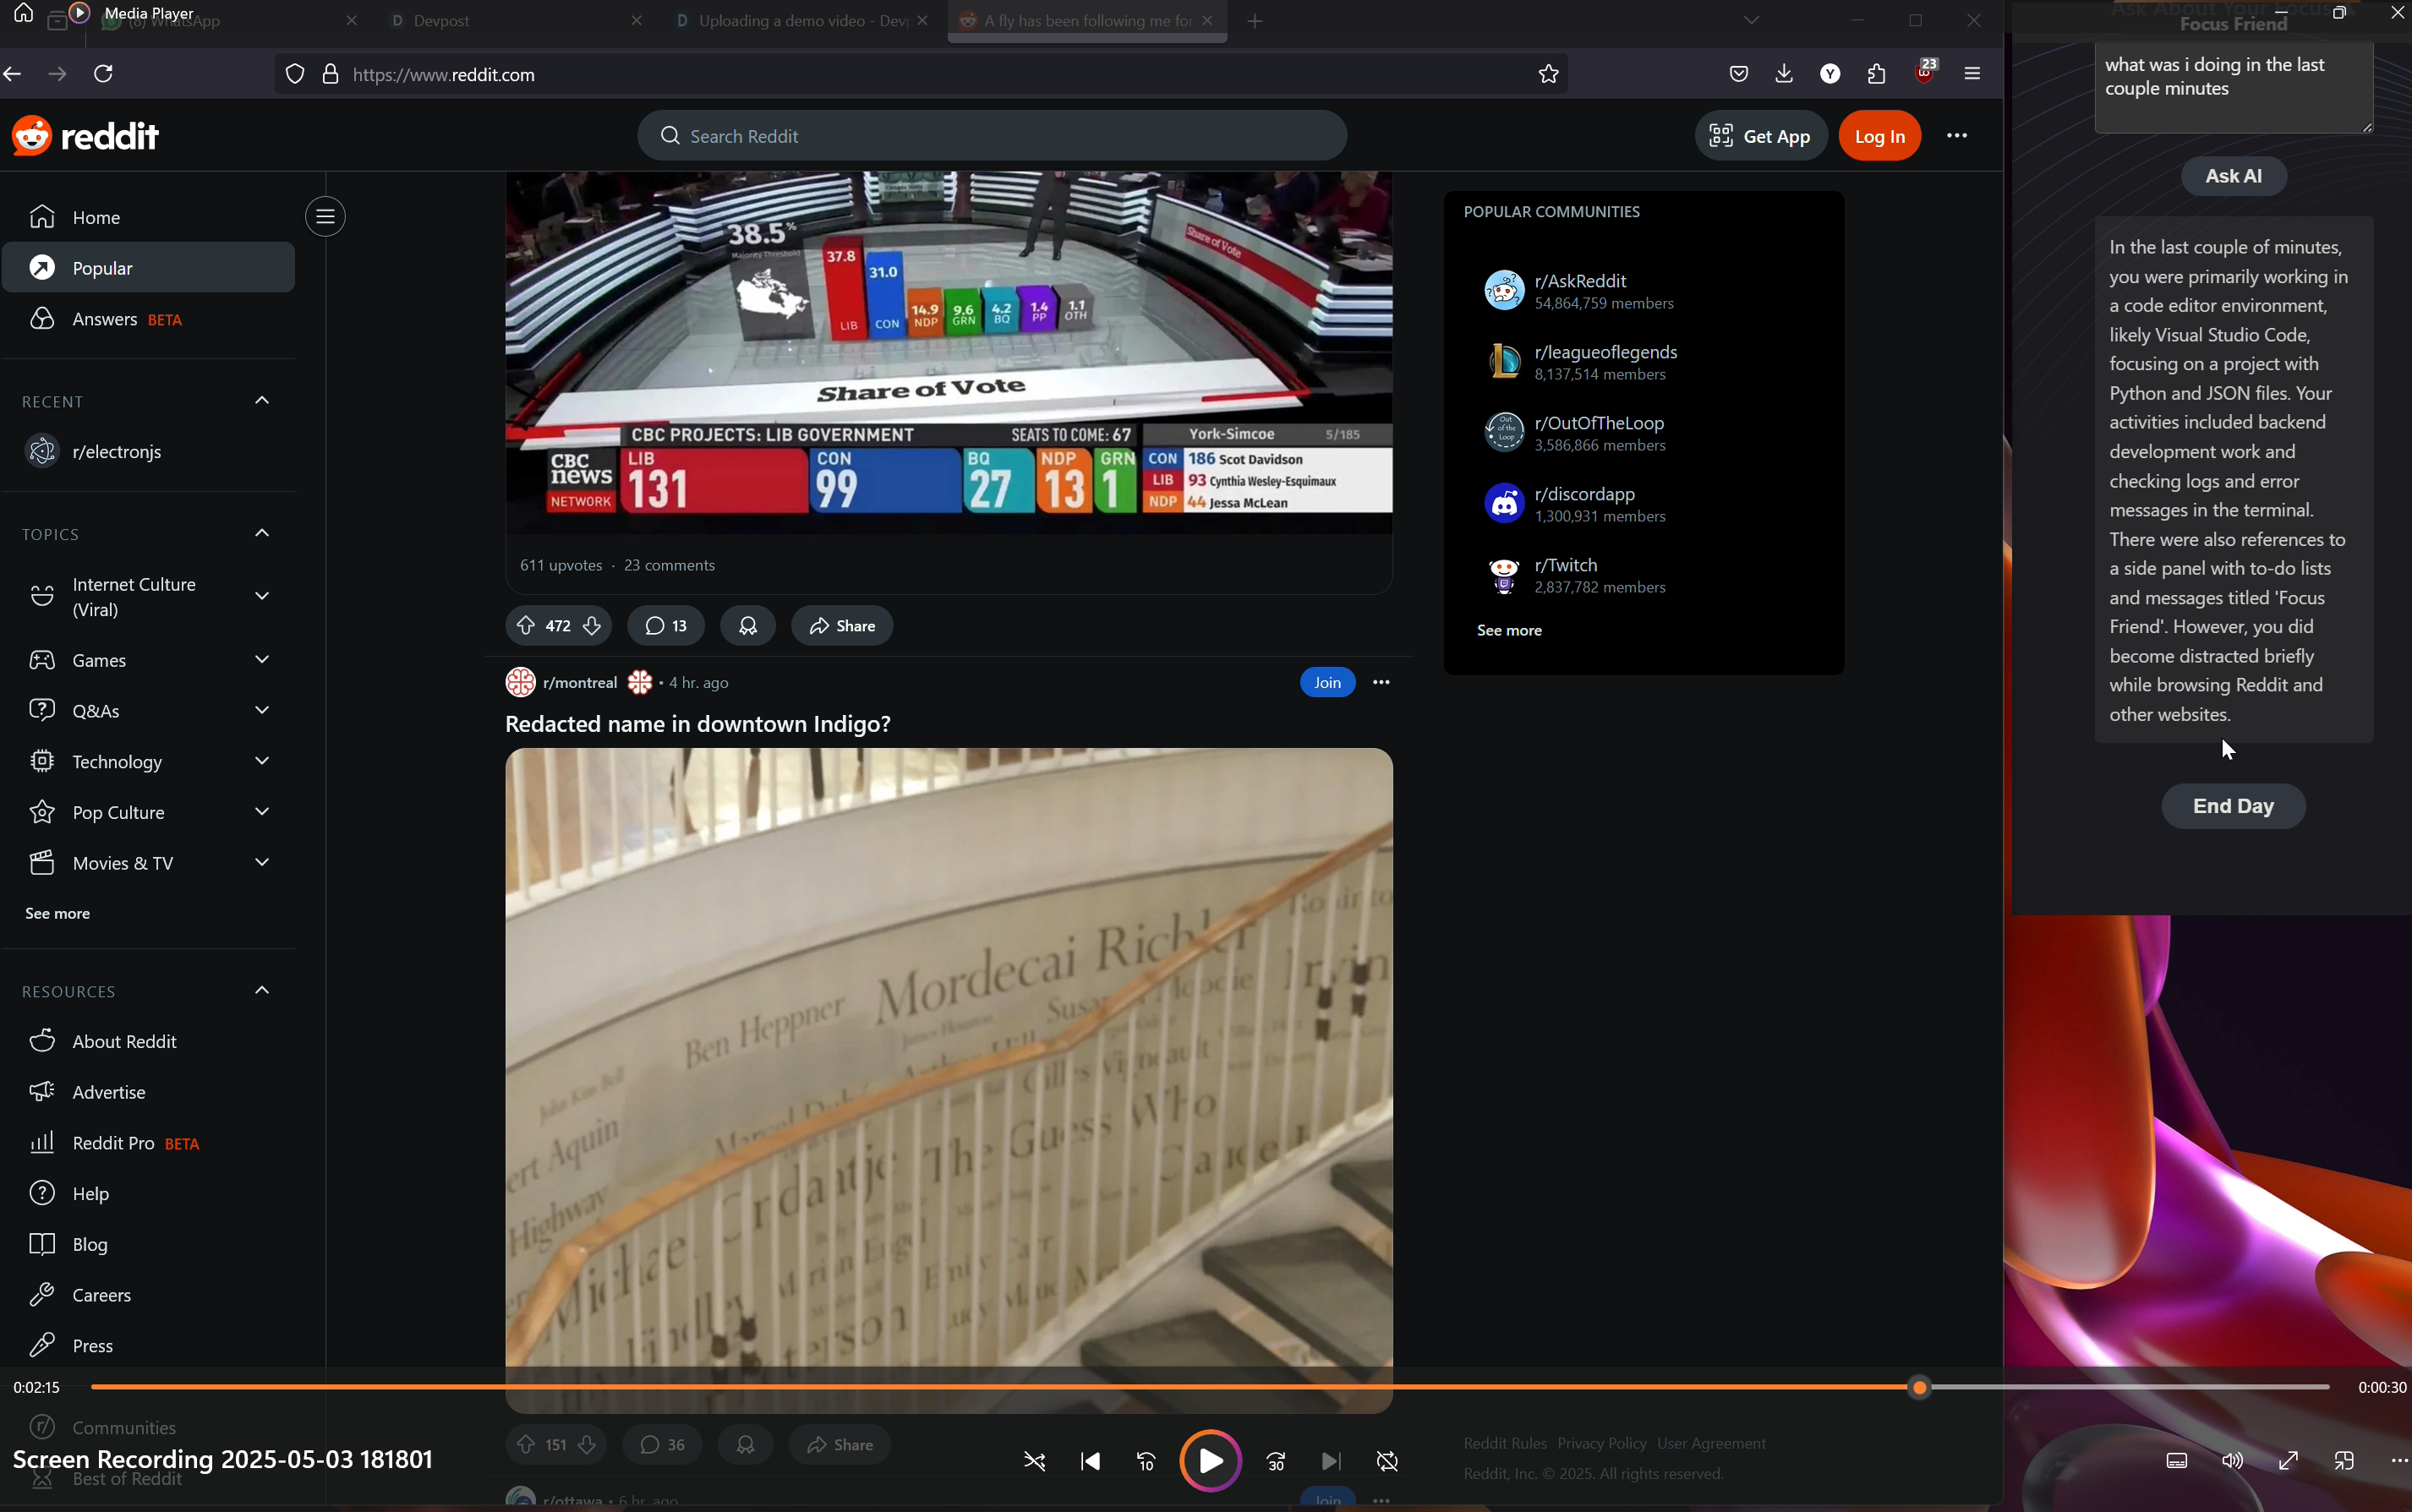The image size is (2412, 1512).
Task: Click the video seek slider handle
Action: point(1919,1387)
